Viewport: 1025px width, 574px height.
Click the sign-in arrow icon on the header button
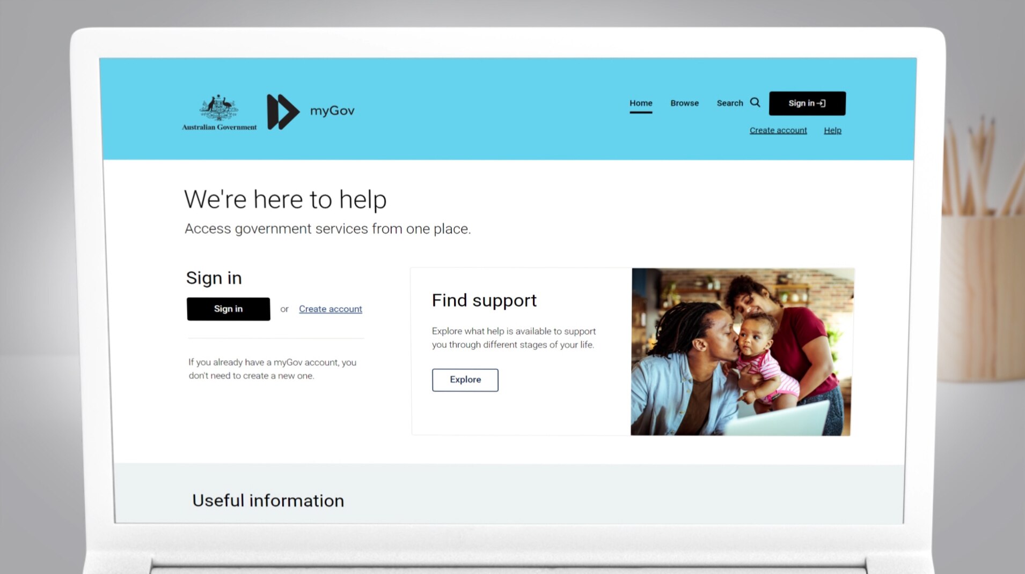point(822,102)
